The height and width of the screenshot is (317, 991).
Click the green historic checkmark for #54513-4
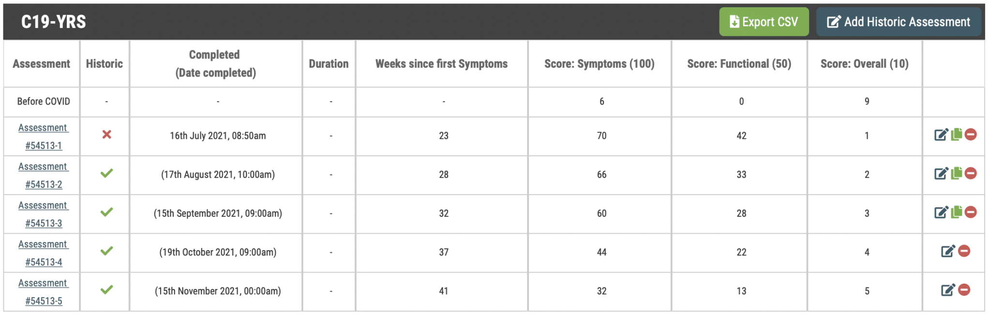point(107,251)
